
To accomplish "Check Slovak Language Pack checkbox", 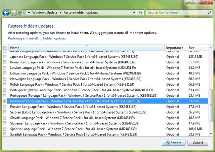I will pos(5,118).
